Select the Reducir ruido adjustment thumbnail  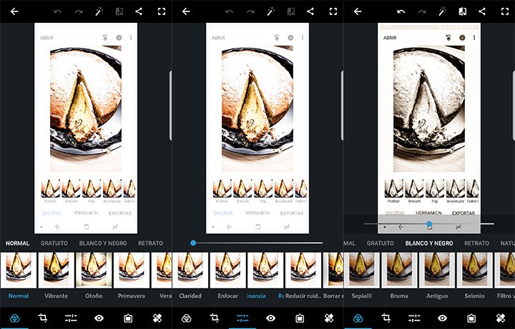(303, 270)
